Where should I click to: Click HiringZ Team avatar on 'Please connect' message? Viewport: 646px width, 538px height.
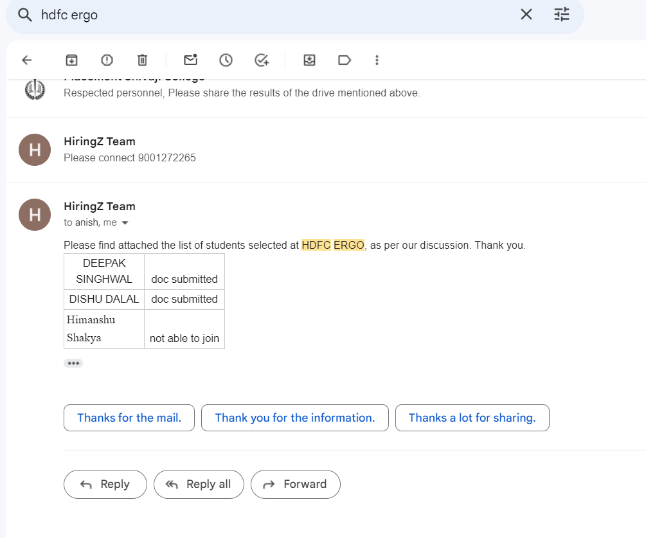point(35,150)
